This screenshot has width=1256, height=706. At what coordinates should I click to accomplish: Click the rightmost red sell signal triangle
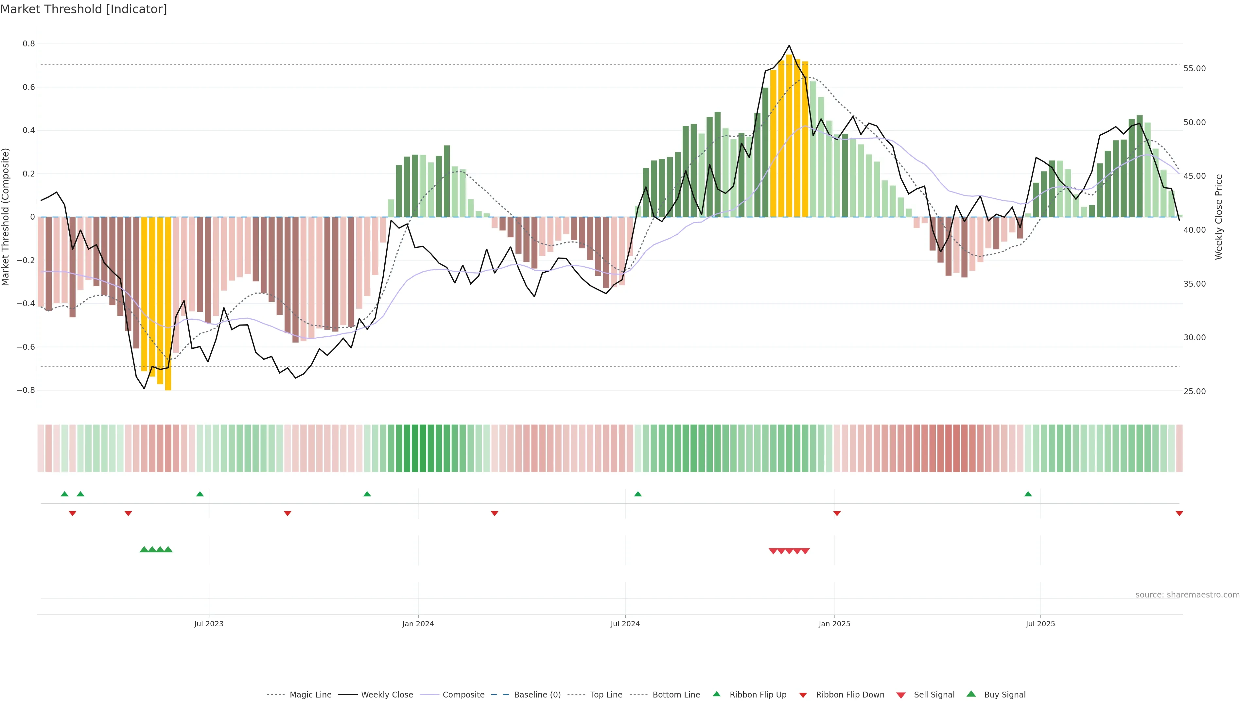click(x=805, y=551)
